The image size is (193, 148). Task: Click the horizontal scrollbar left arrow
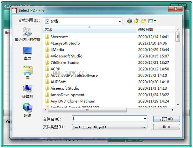click(x=45, y=110)
